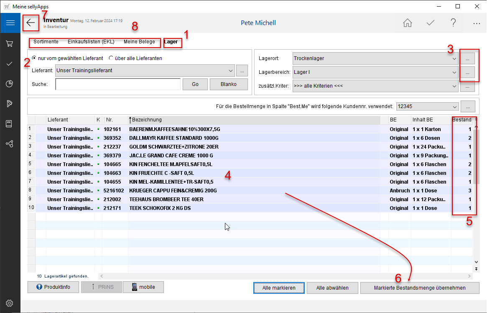The width and height of the screenshot is (487, 313).
Task: Open the Kundennr. dropdown showing 12345
Action: pyautogui.click(x=454, y=106)
